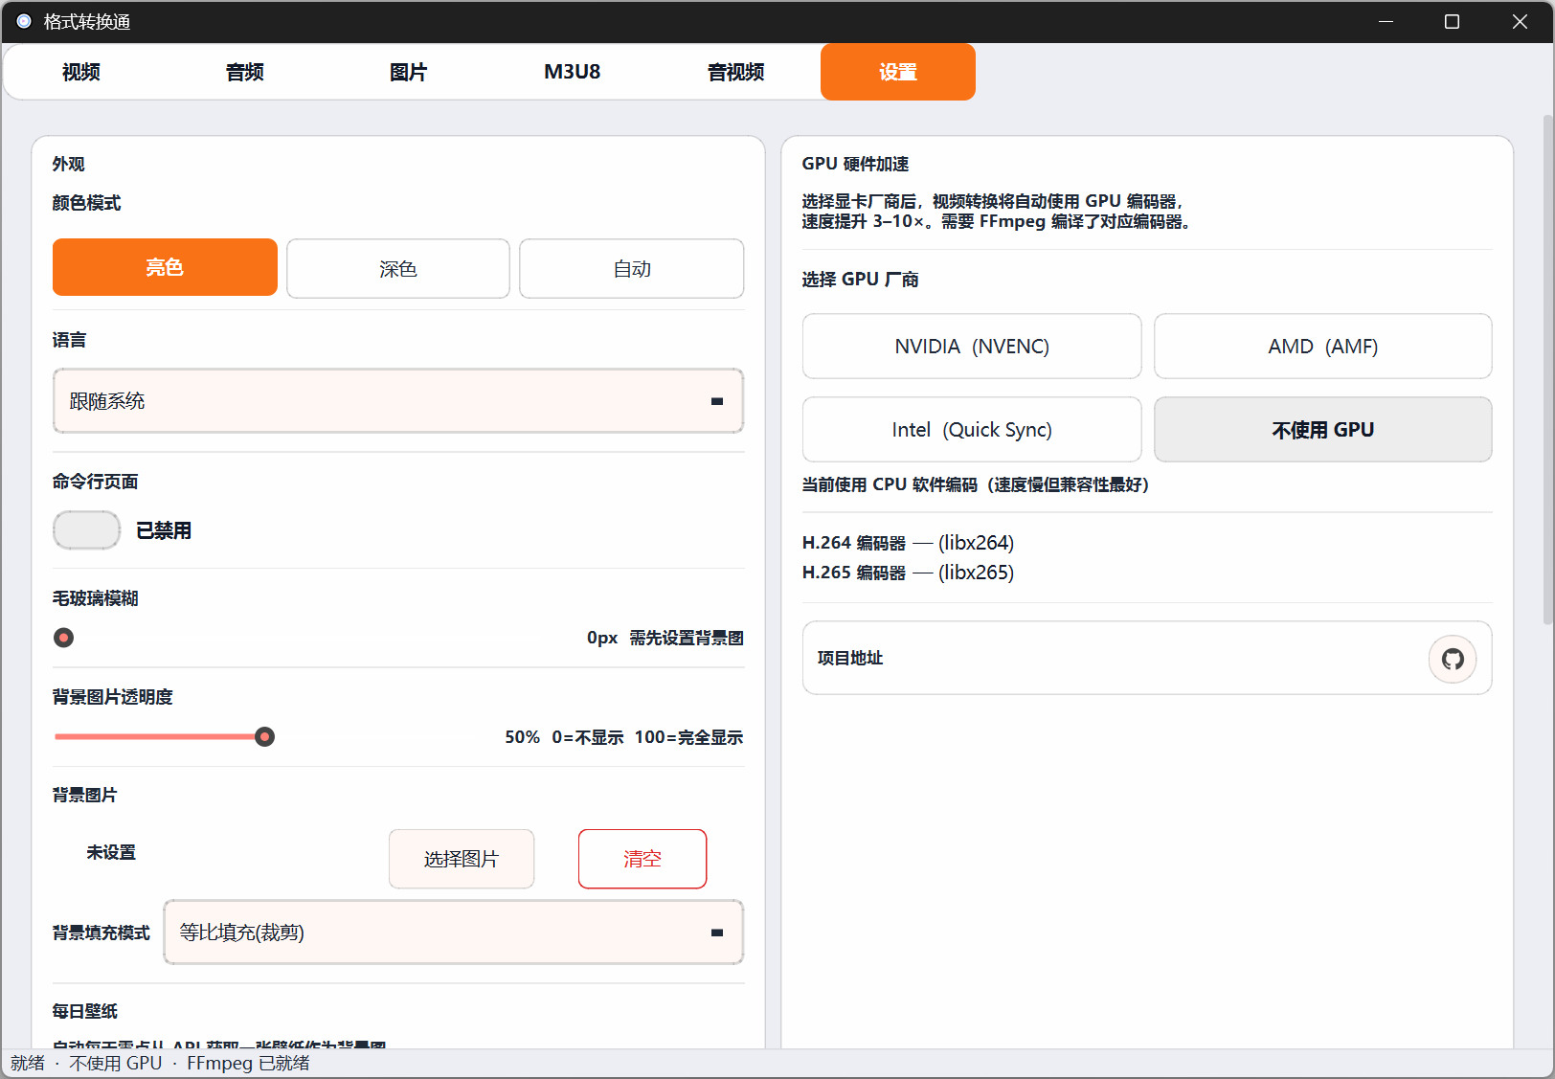The image size is (1555, 1079).
Task: Select AMD (AMF) GPU vendor
Action: pos(1323,347)
